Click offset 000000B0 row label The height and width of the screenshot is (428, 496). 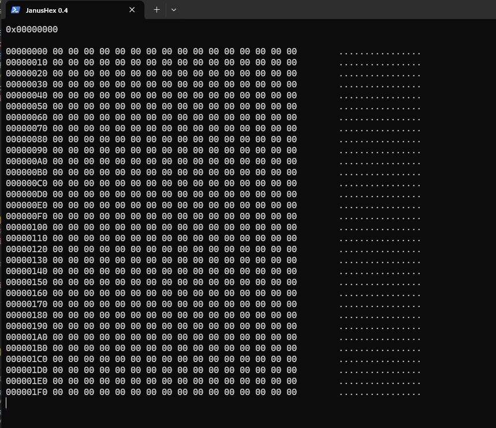(x=27, y=172)
